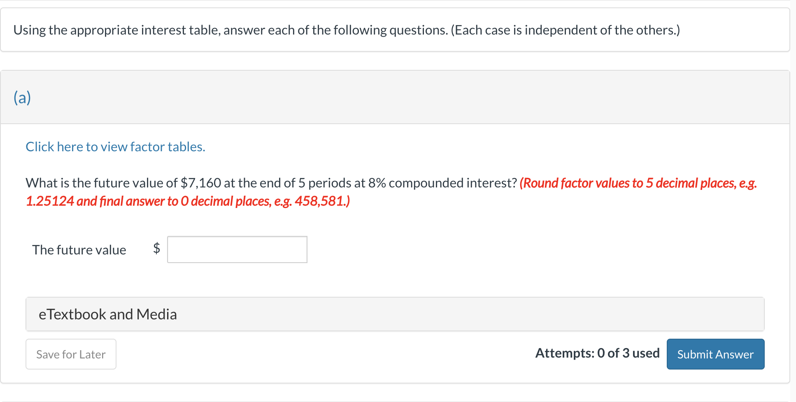Click the future value label text

click(79, 250)
